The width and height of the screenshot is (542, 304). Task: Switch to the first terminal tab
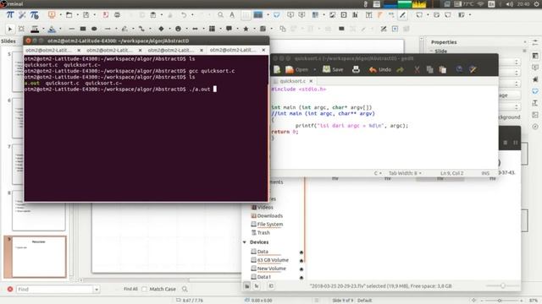[x=49, y=51]
